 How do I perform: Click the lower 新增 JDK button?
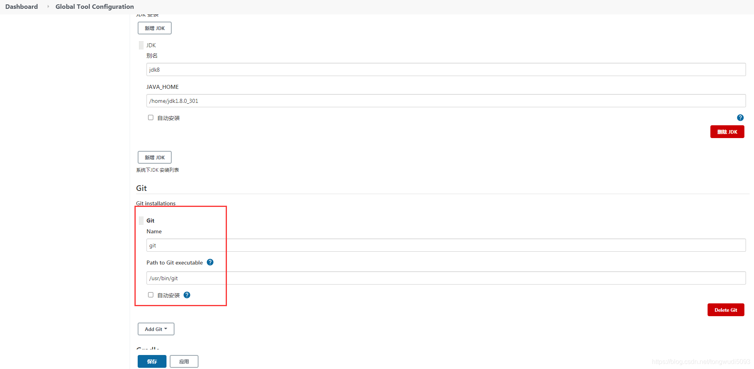point(154,157)
